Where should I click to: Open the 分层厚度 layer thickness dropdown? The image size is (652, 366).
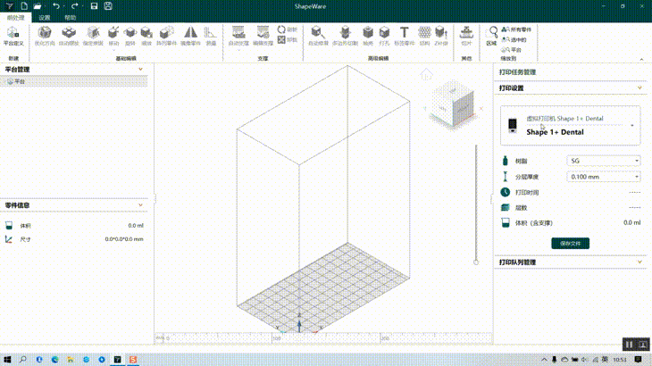tap(604, 177)
